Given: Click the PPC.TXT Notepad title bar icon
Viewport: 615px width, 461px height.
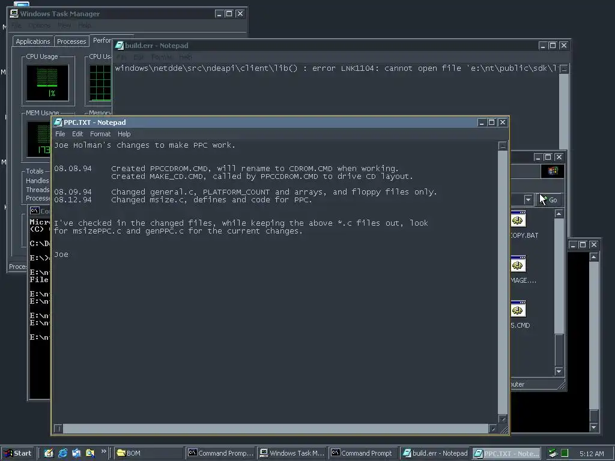Looking at the screenshot, I should click(58, 122).
